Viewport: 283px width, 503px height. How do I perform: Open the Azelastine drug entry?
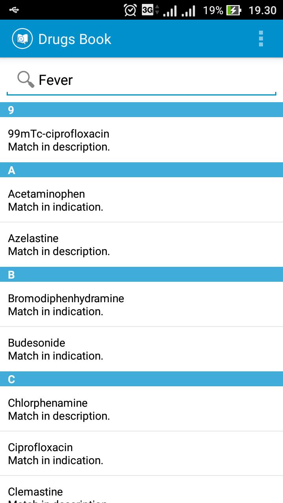point(141,244)
